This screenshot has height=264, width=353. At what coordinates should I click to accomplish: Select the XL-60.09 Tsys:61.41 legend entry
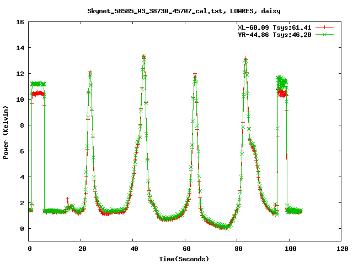(x=275, y=28)
